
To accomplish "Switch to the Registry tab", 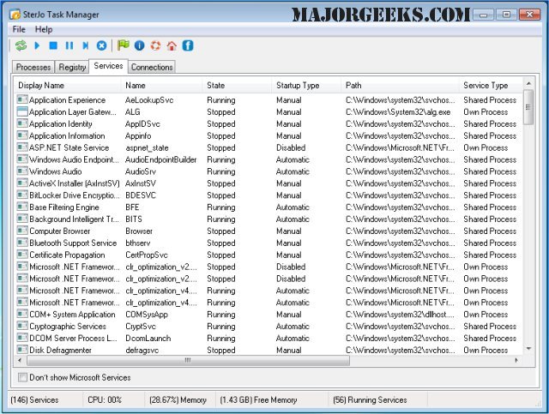I will pos(72,67).
